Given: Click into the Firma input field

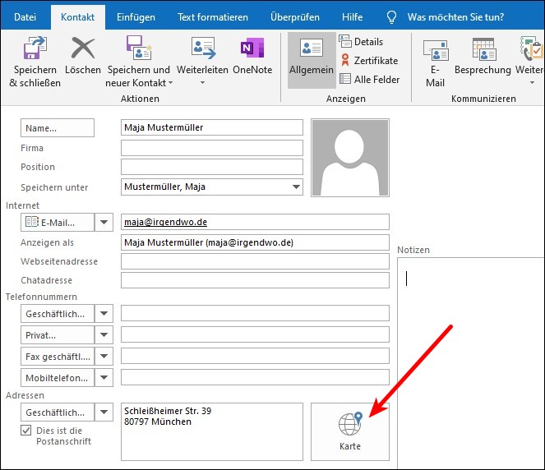Looking at the screenshot, I should 211,149.
